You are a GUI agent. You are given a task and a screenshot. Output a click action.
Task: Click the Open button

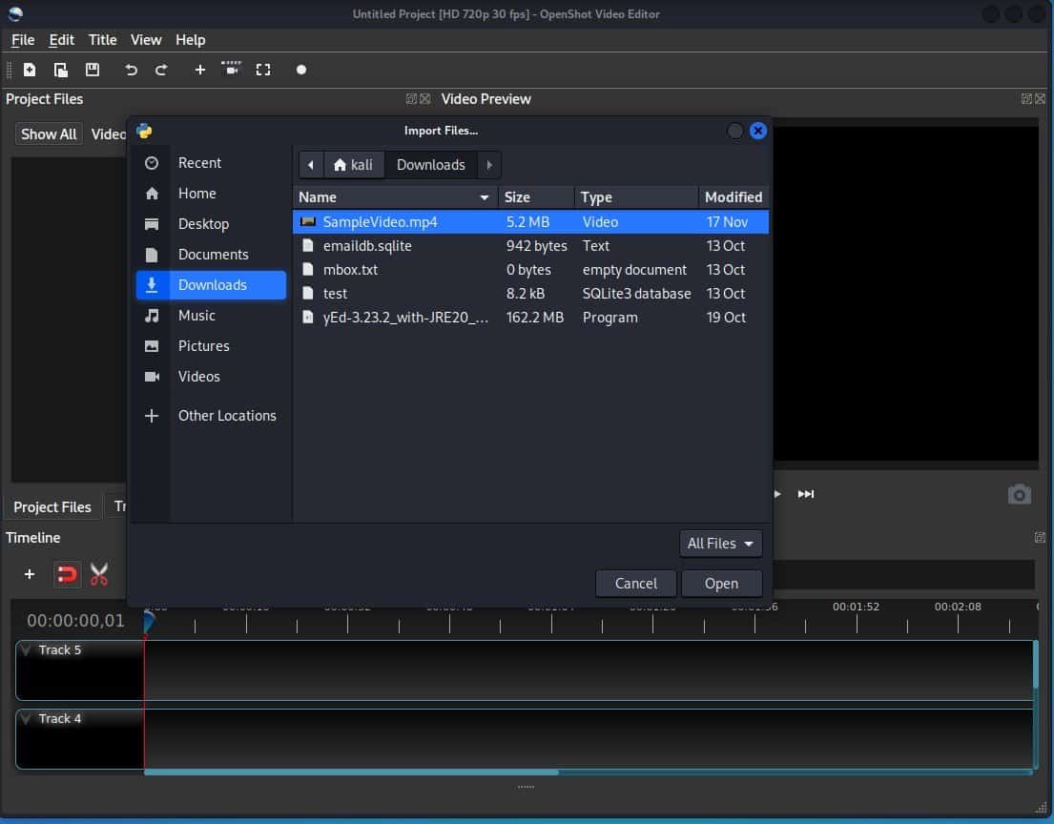pyautogui.click(x=721, y=584)
